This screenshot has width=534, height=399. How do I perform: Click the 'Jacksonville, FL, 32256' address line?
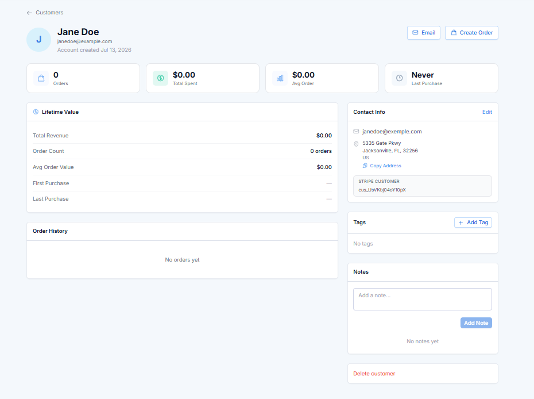(x=390, y=151)
